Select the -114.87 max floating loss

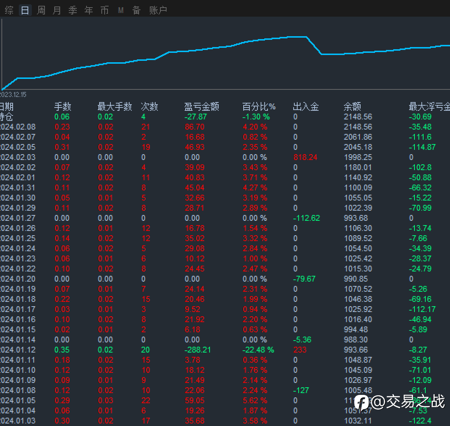422,147
